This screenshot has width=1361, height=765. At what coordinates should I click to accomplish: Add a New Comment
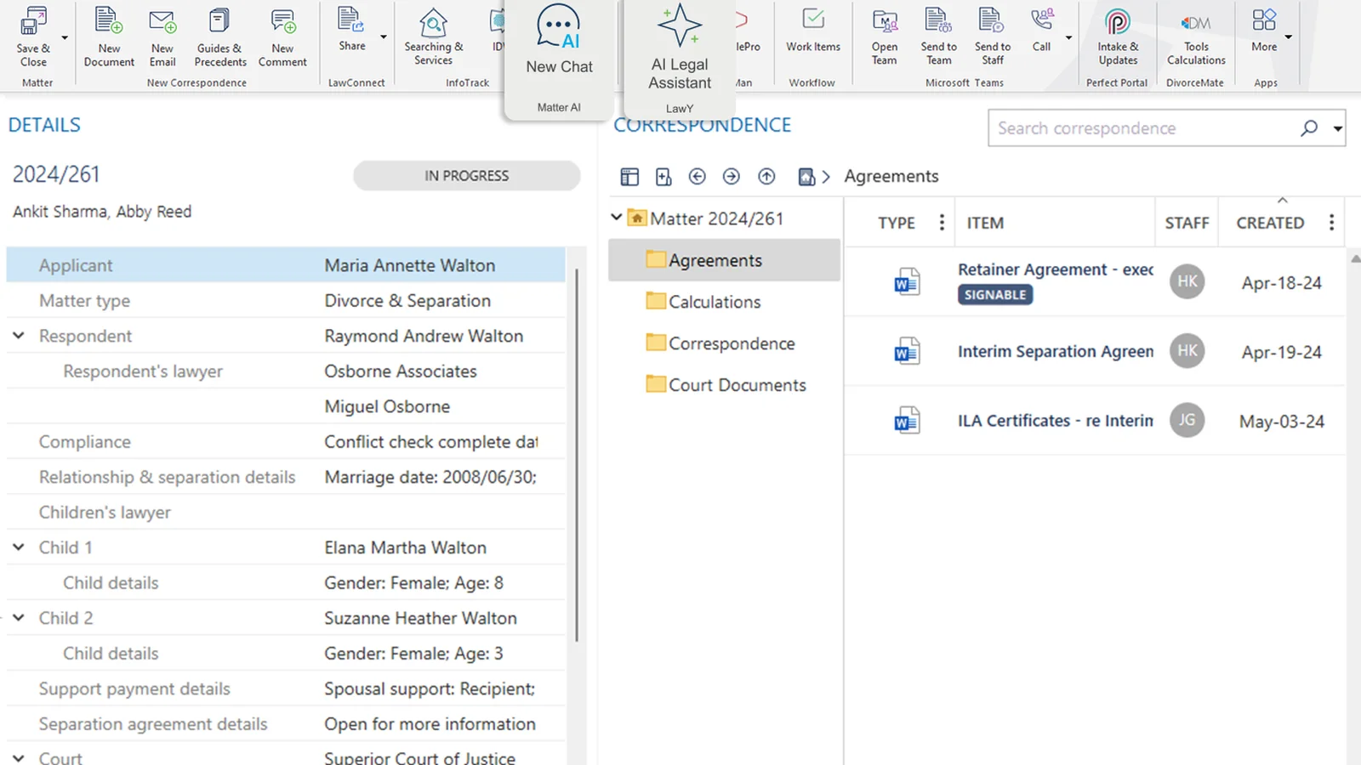click(x=282, y=37)
